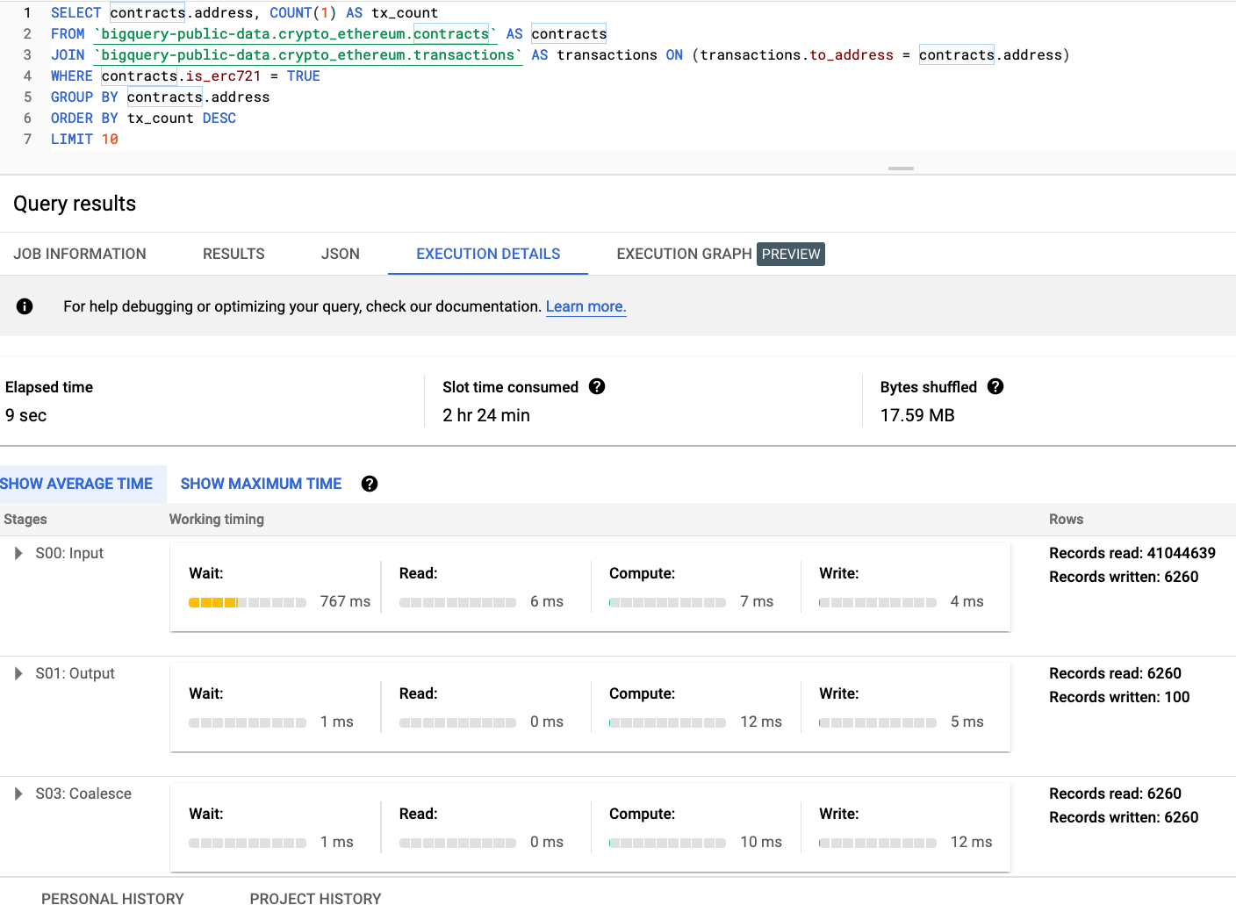Expand the S03: Coalesce stage
The width and height of the screenshot is (1236, 905).
(18, 794)
